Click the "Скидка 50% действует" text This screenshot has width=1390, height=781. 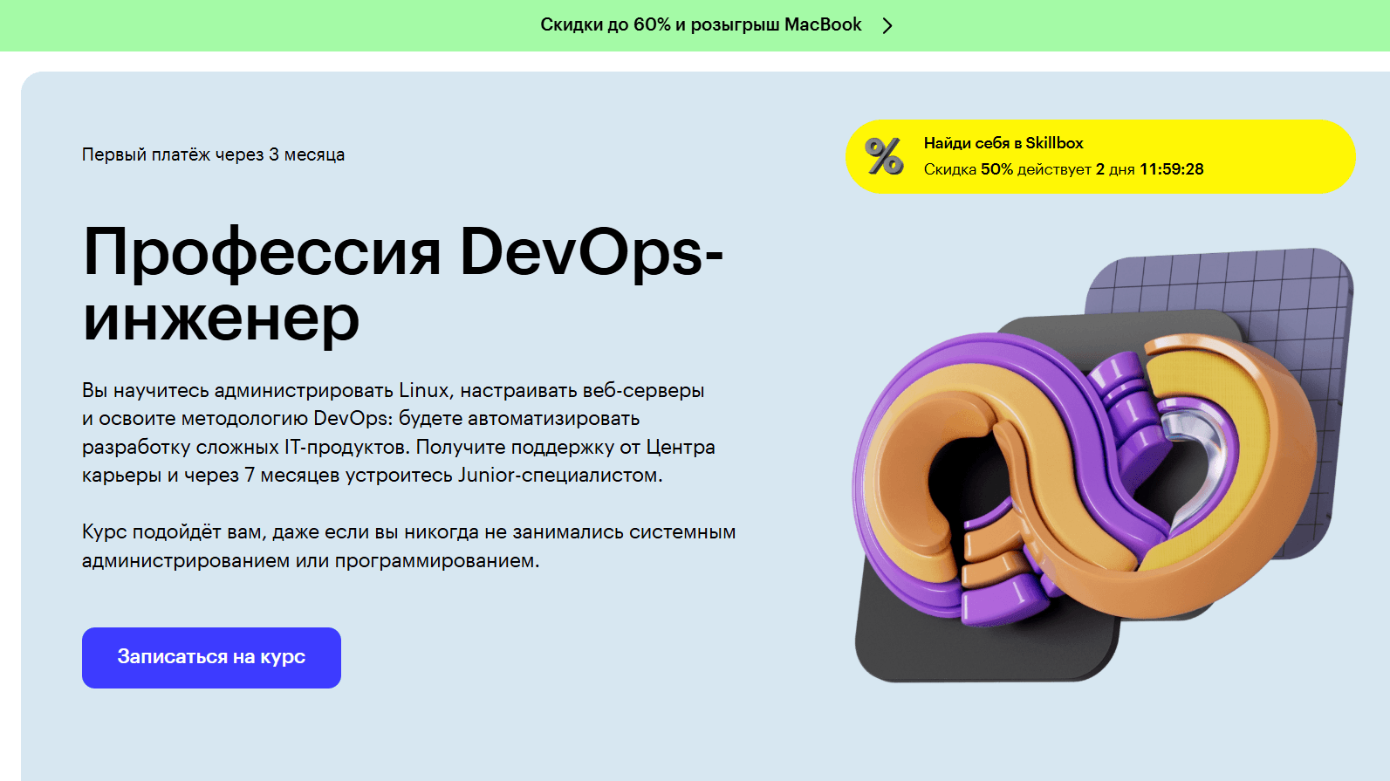1007,169
